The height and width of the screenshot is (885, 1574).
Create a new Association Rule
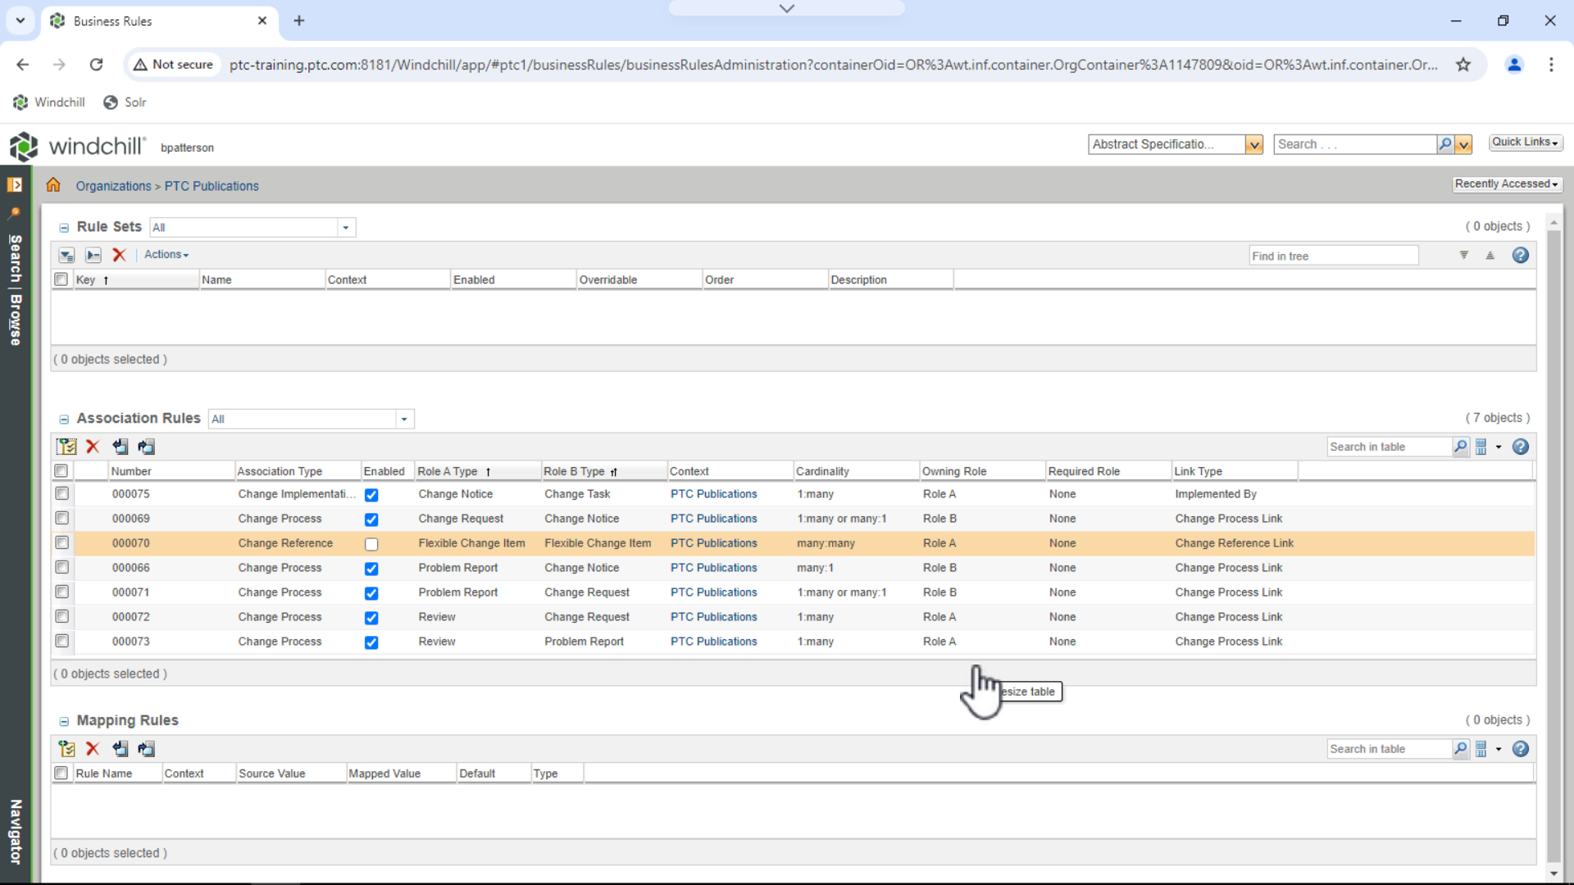coord(66,447)
